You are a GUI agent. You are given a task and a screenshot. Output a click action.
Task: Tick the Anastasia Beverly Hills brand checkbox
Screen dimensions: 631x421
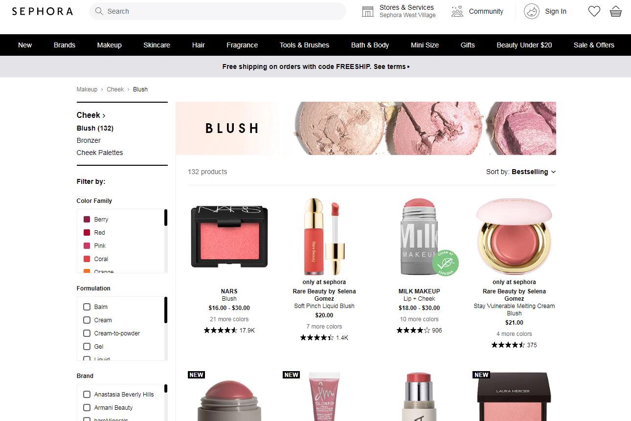87,394
